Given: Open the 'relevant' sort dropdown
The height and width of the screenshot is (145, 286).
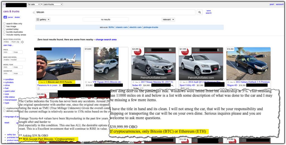Looking at the screenshot, I should click(x=168, y=19).
